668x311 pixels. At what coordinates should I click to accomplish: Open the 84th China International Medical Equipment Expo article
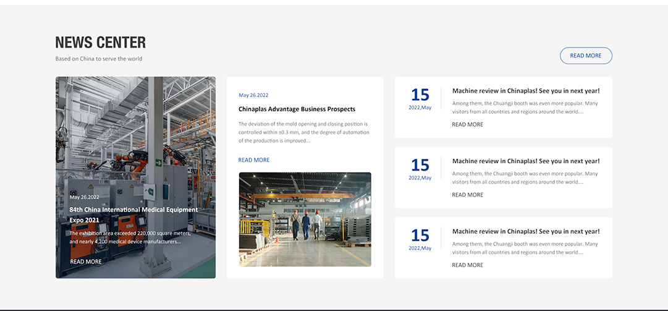pyautogui.click(x=133, y=215)
